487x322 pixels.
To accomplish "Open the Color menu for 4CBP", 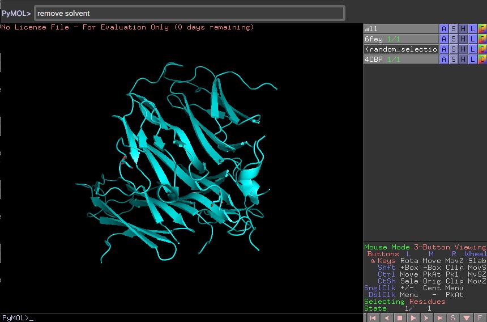I will (x=482, y=60).
